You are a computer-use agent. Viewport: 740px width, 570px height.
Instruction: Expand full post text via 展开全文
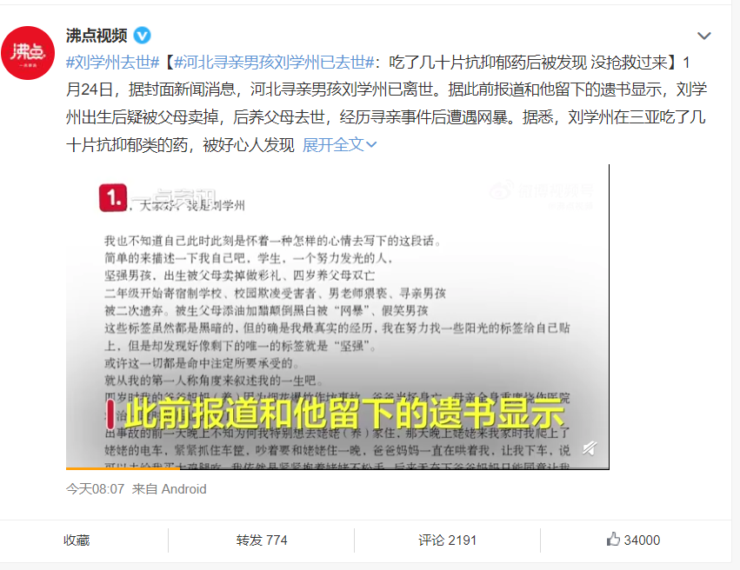pyautogui.click(x=333, y=145)
